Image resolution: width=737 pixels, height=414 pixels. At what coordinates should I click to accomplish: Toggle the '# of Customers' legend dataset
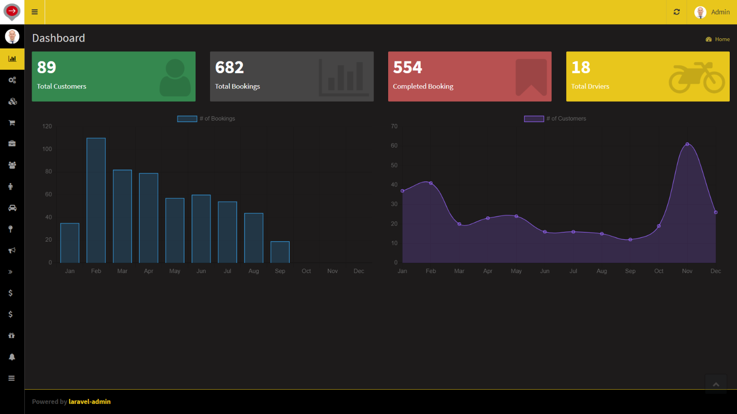(x=555, y=119)
